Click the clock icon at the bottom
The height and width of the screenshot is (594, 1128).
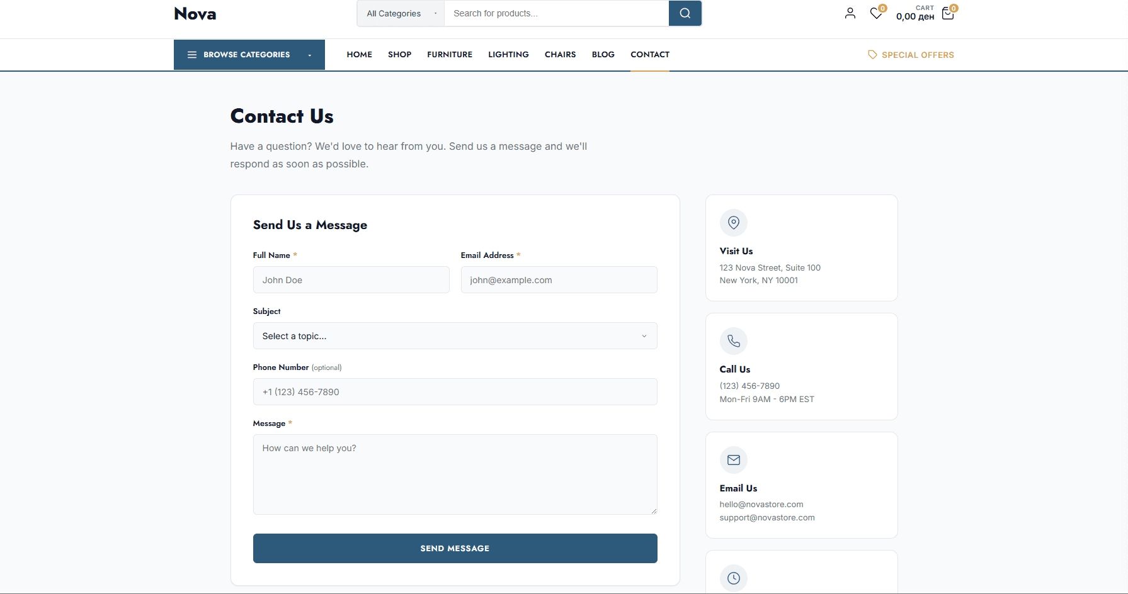[x=733, y=578]
